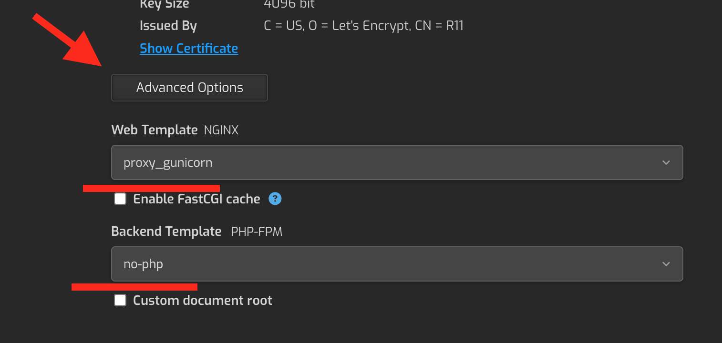Enable the FastCGI cache checkbox

[x=120, y=199]
